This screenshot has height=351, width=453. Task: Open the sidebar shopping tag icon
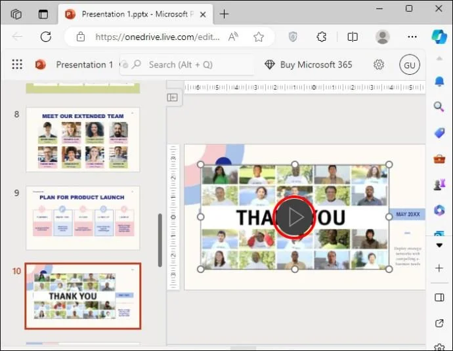point(439,133)
